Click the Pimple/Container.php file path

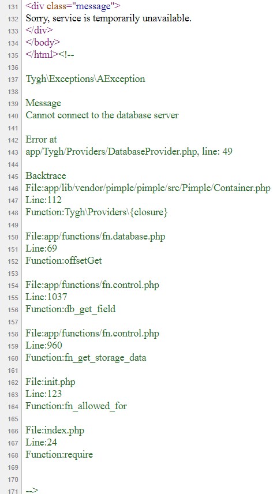pyautogui.click(x=148, y=188)
